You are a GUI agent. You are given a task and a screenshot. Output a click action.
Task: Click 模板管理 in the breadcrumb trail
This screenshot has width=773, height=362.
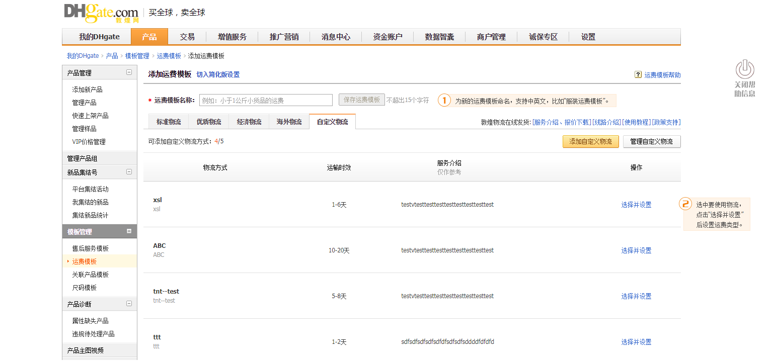pos(137,56)
